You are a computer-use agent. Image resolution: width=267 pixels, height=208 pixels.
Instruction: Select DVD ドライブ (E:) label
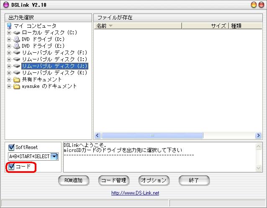pos(43,46)
